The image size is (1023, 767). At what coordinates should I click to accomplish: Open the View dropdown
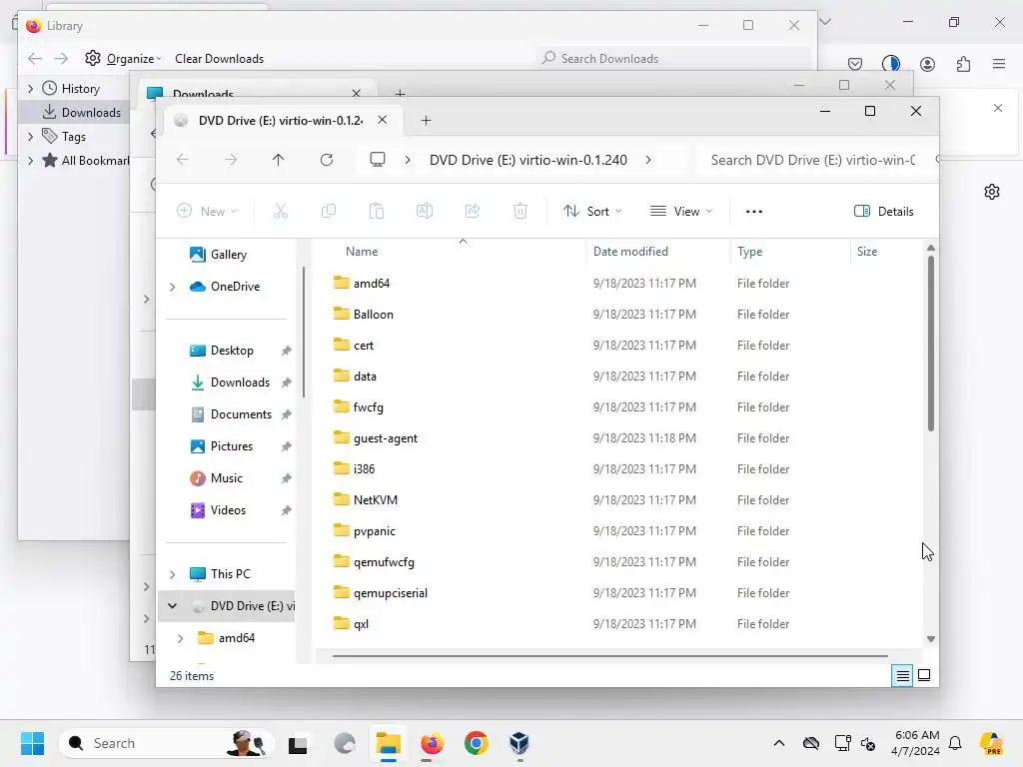681,212
